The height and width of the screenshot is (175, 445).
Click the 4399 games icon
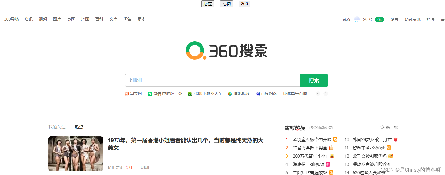point(190,94)
